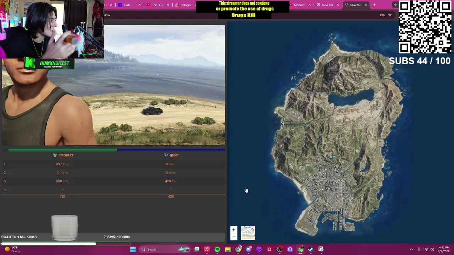Open File Explorer from the taskbar

[228, 249]
